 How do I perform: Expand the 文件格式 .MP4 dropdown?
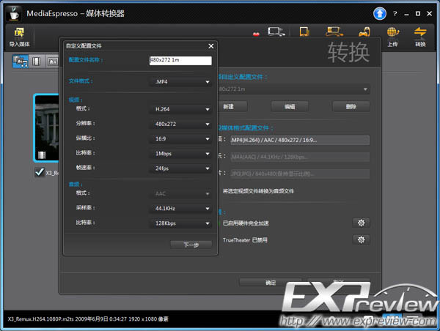[x=182, y=82]
